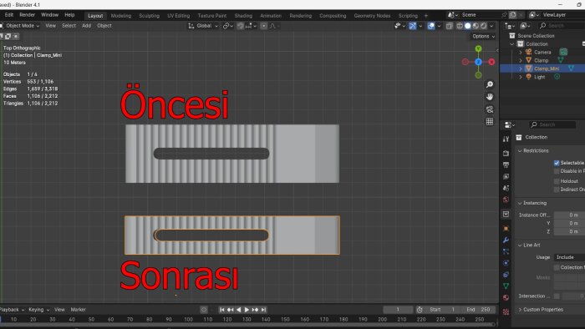
Task: Toggle show gizmo button
Action: (x=412, y=26)
